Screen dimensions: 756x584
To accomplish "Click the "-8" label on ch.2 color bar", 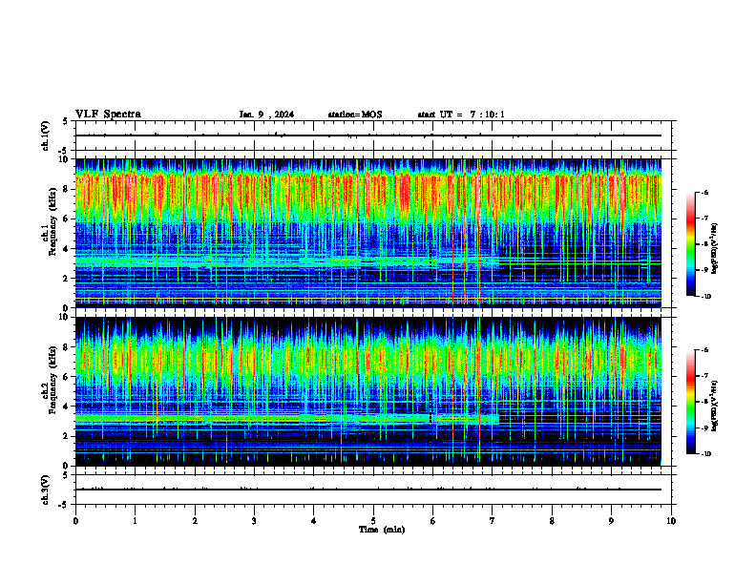I will point(704,403).
